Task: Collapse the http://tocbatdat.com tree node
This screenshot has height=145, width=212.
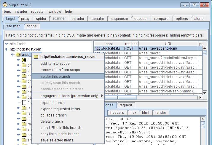Action: coord(7,49)
